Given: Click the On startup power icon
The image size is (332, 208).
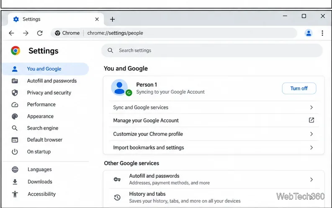Looking at the screenshot, I should [x=15, y=152].
